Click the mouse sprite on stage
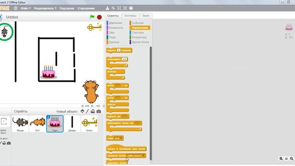This screenshot has height=166, width=295. 5,31
